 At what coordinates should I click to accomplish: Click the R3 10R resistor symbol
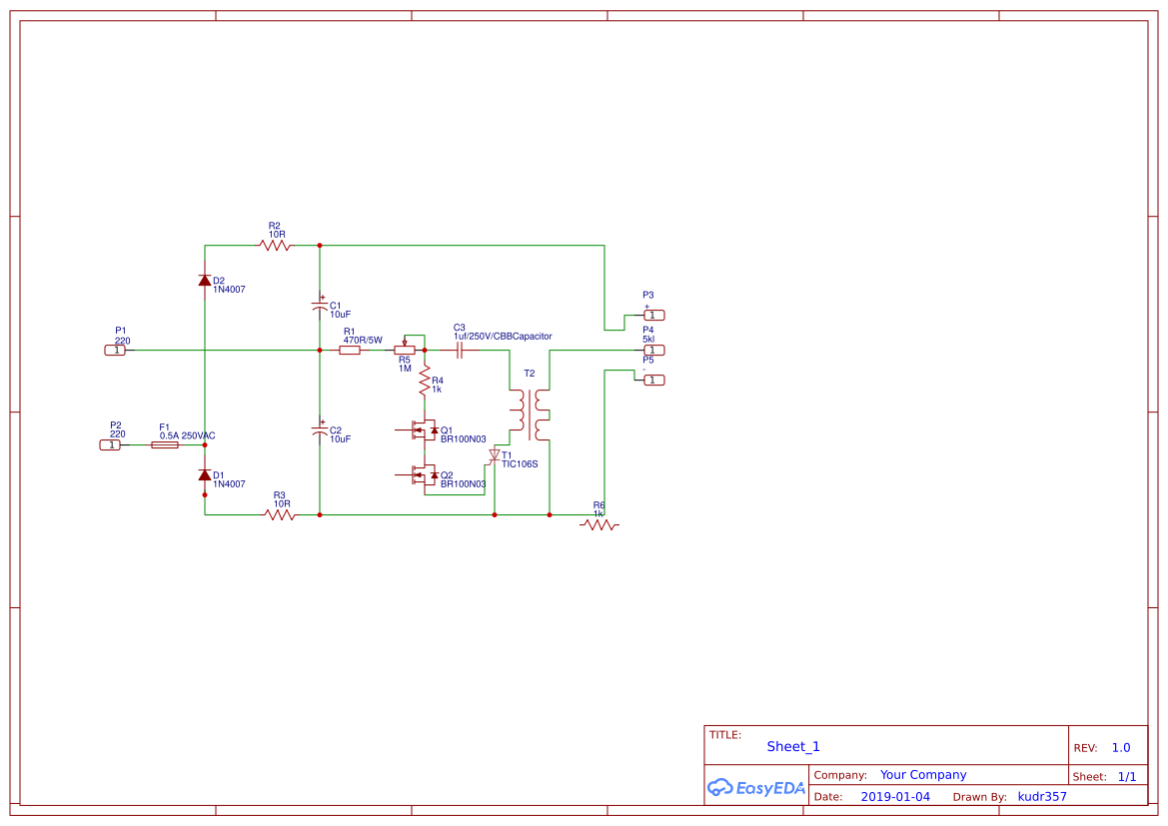tap(280, 514)
